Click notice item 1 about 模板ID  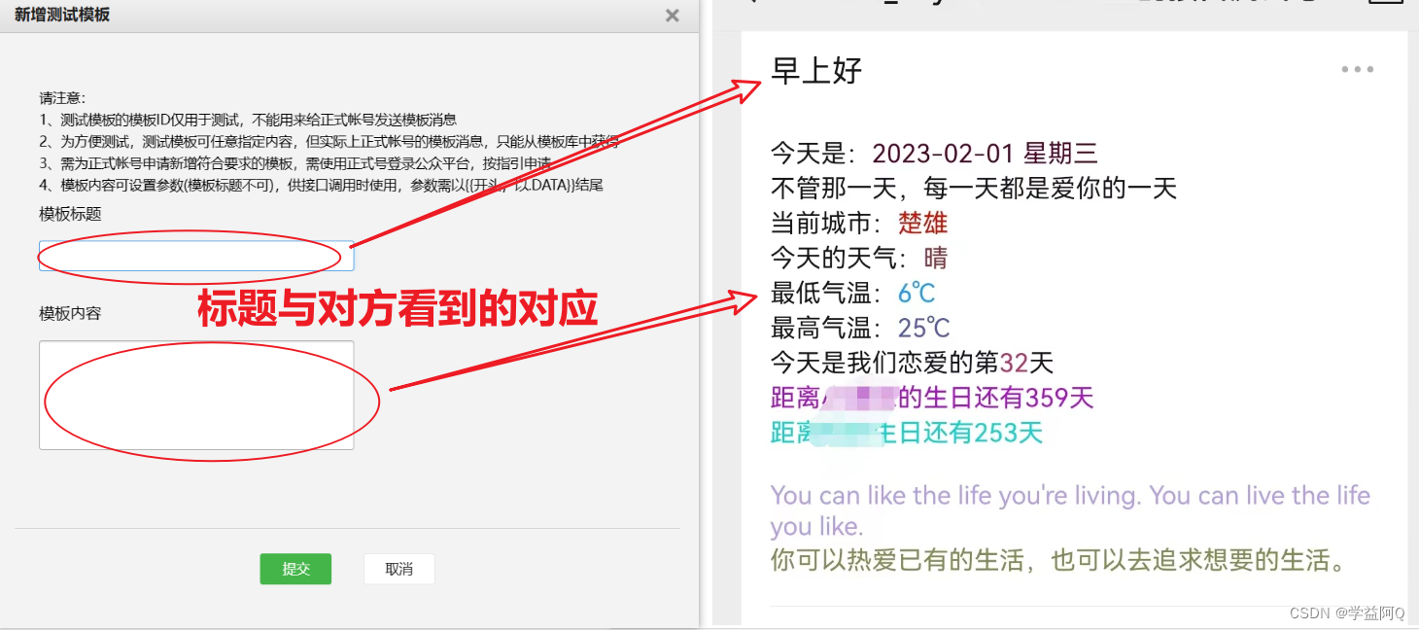[248, 120]
